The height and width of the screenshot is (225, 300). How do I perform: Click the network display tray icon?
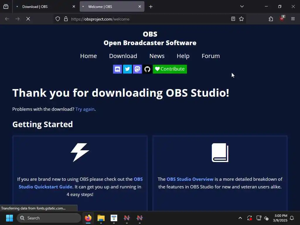[x=259, y=218]
